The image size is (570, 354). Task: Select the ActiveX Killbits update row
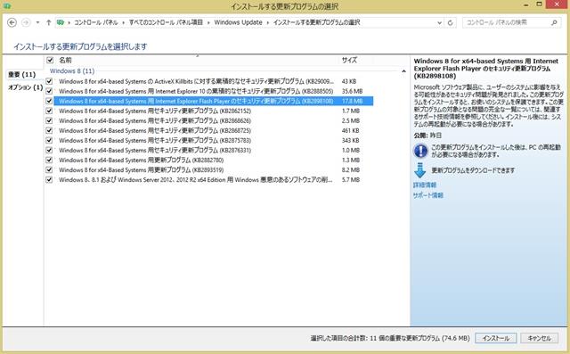(214, 81)
